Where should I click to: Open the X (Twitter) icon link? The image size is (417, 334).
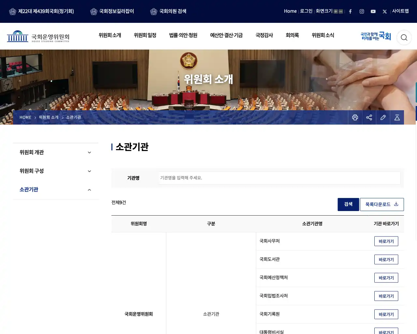(x=384, y=11)
